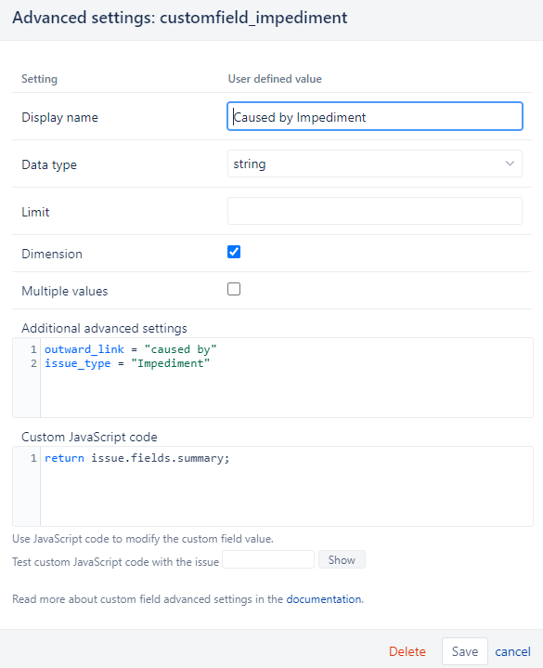Open the Data type dropdown
This screenshot has height=668, width=543.
pos(374,164)
